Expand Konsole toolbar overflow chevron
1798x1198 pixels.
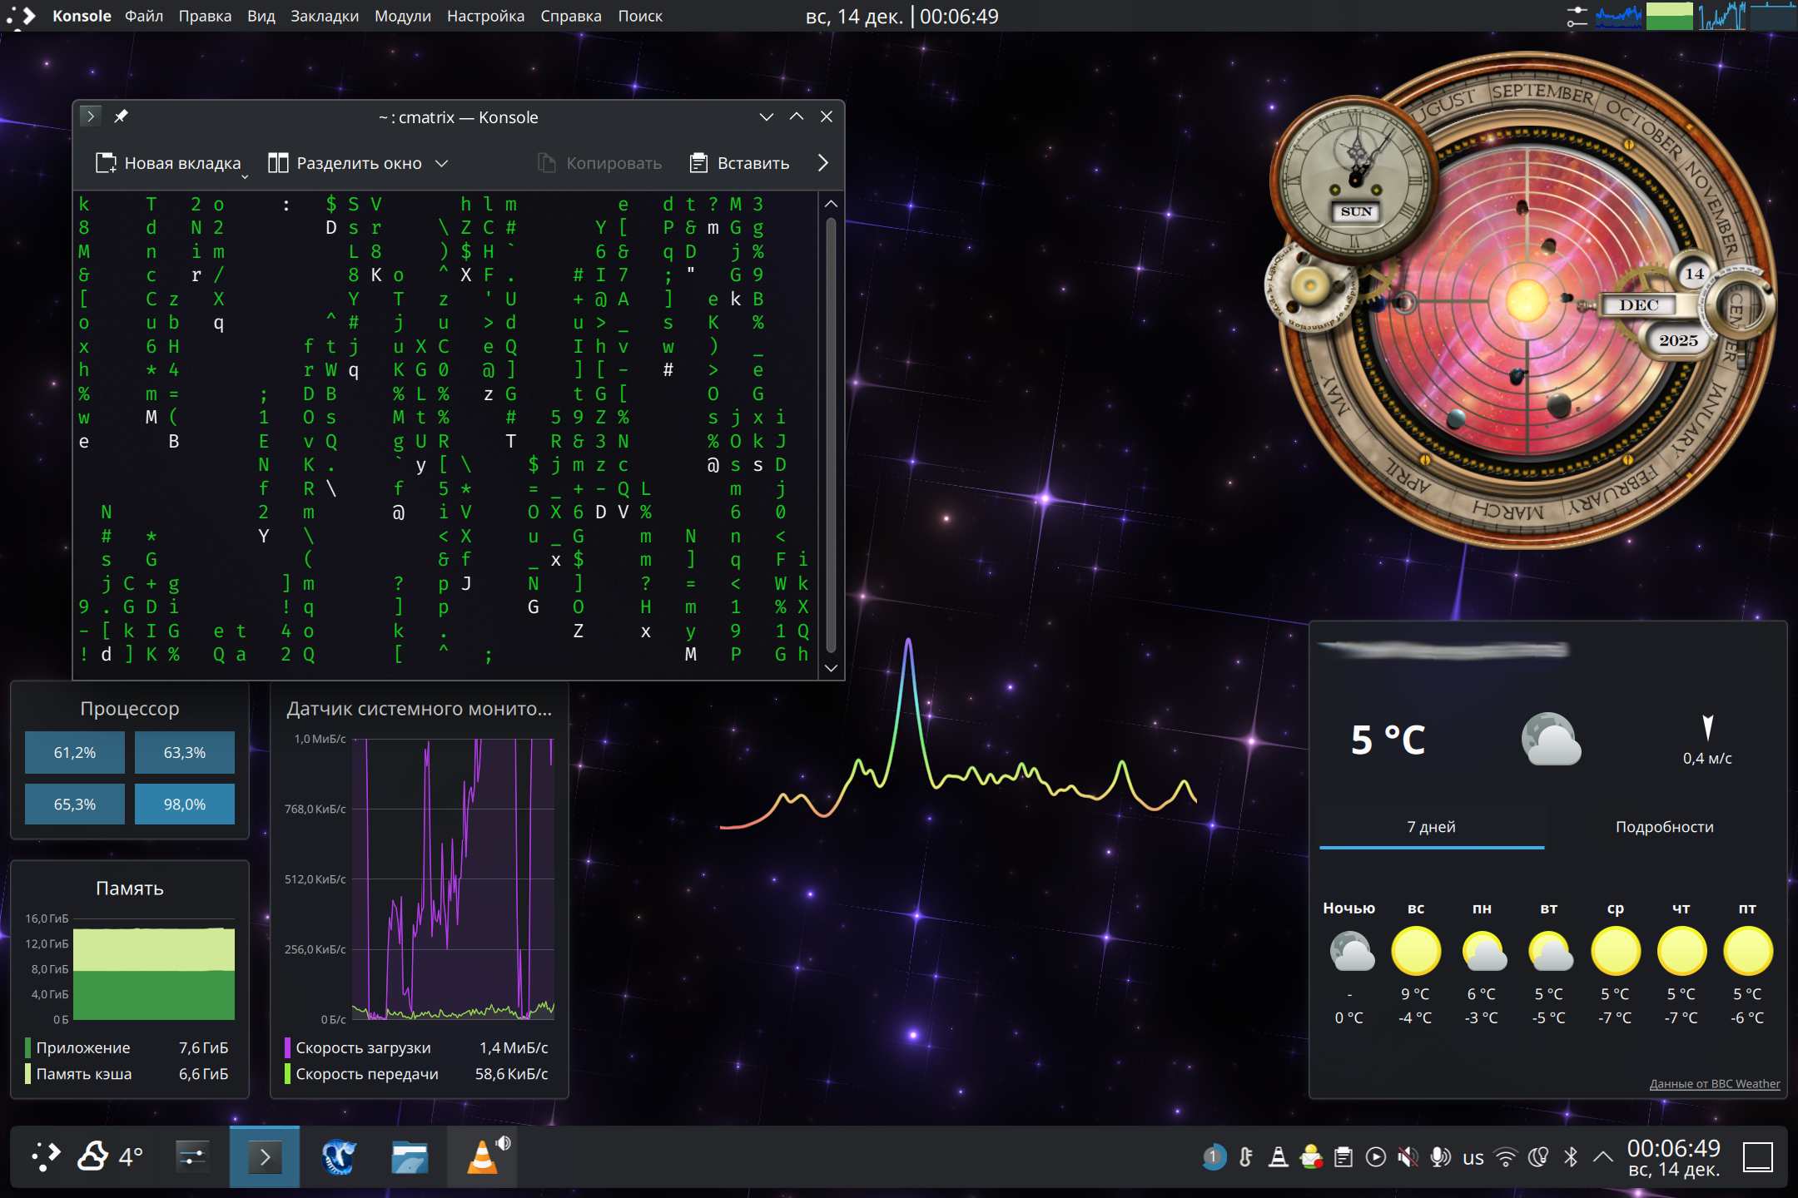[x=822, y=163]
